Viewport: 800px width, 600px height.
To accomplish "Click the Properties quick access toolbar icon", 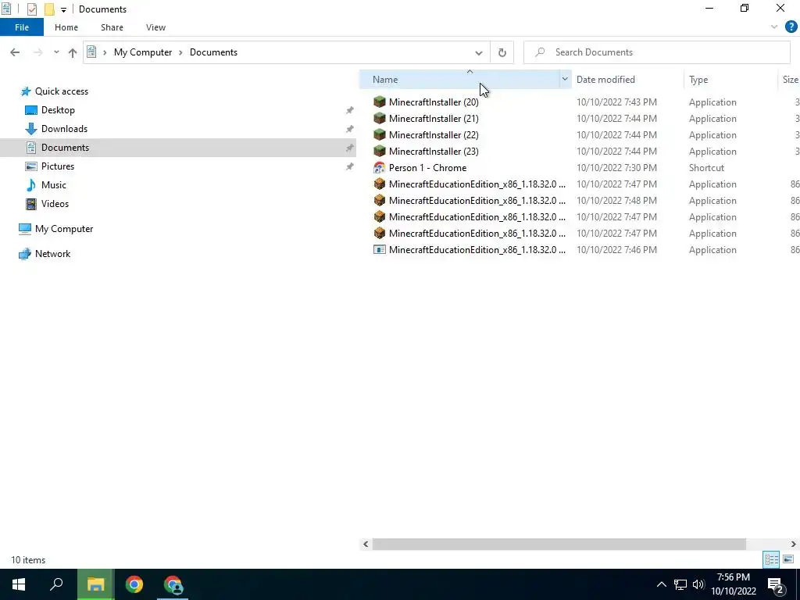I will [31, 9].
